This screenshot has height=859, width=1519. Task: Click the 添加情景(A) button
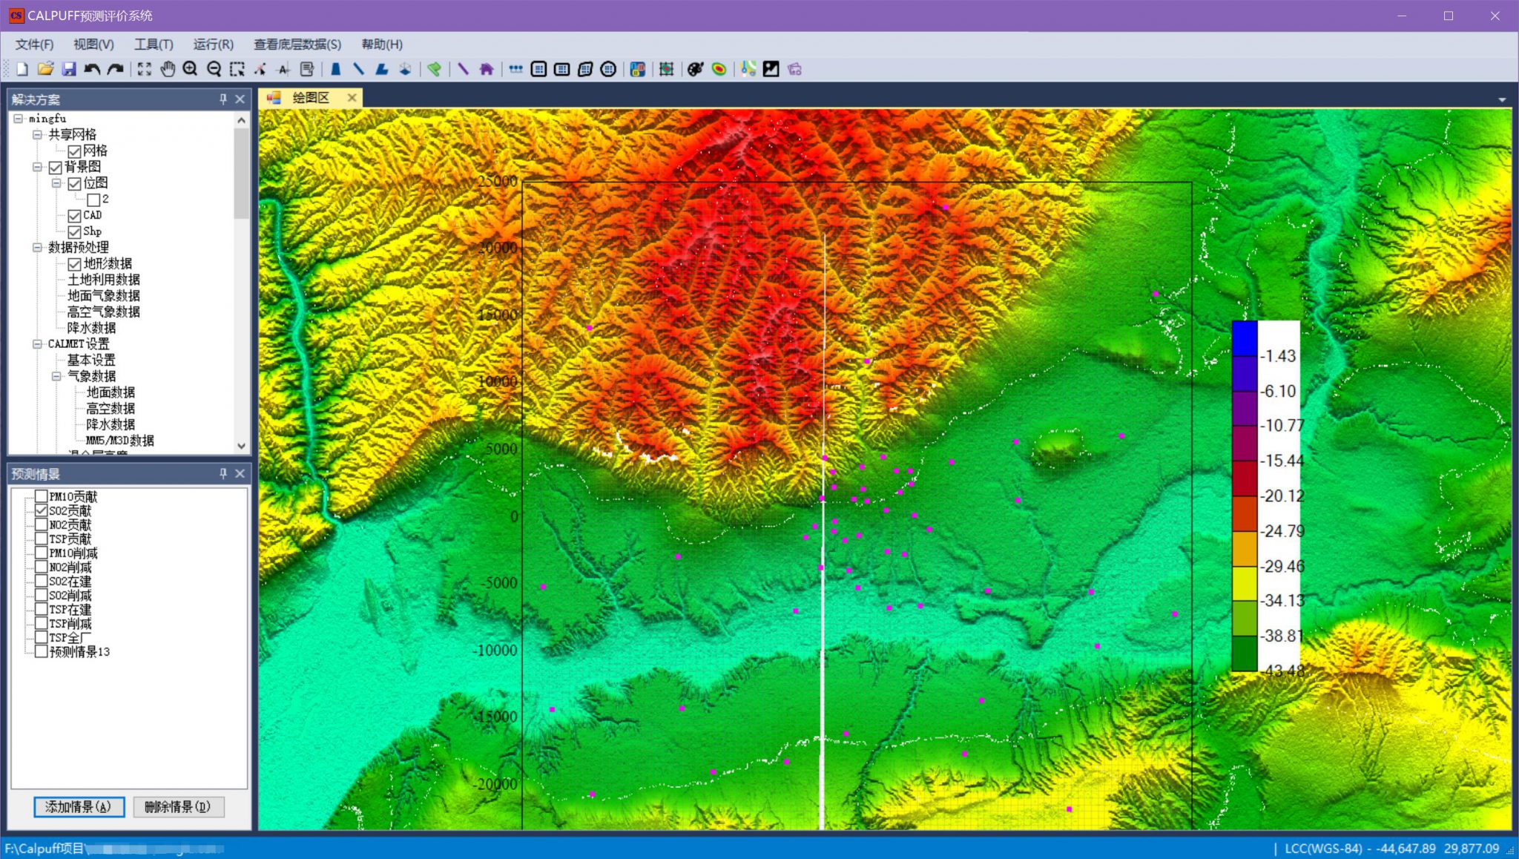pyautogui.click(x=79, y=806)
